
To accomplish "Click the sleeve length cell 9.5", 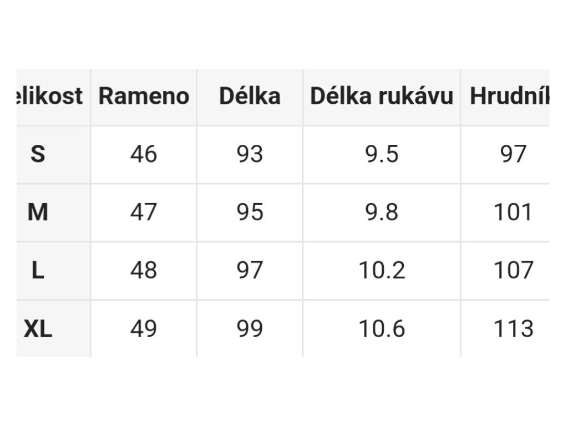I will [x=382, y=154].
